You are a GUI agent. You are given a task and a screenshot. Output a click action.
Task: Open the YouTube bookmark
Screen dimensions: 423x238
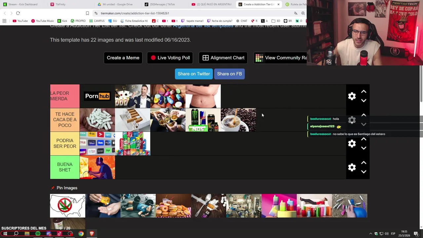tap(20, 21)
